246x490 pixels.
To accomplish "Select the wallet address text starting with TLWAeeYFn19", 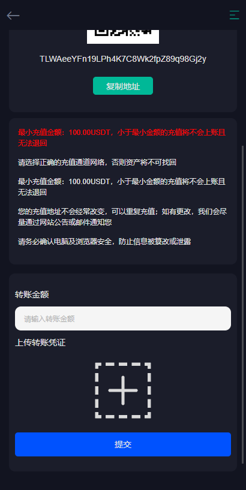I will [123, 59].
